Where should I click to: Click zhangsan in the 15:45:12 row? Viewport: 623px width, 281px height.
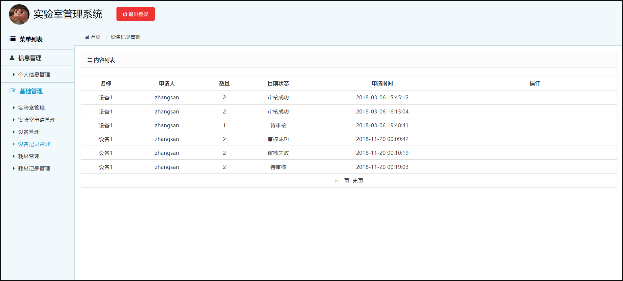[167, 98]
